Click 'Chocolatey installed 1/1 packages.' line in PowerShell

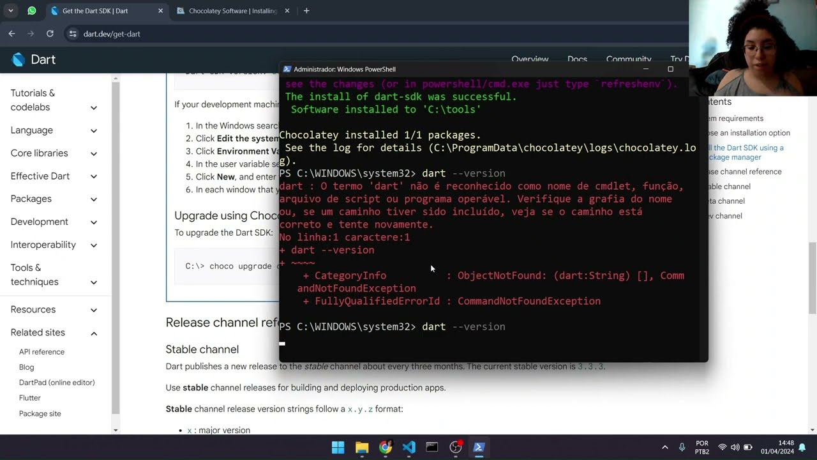380,135
